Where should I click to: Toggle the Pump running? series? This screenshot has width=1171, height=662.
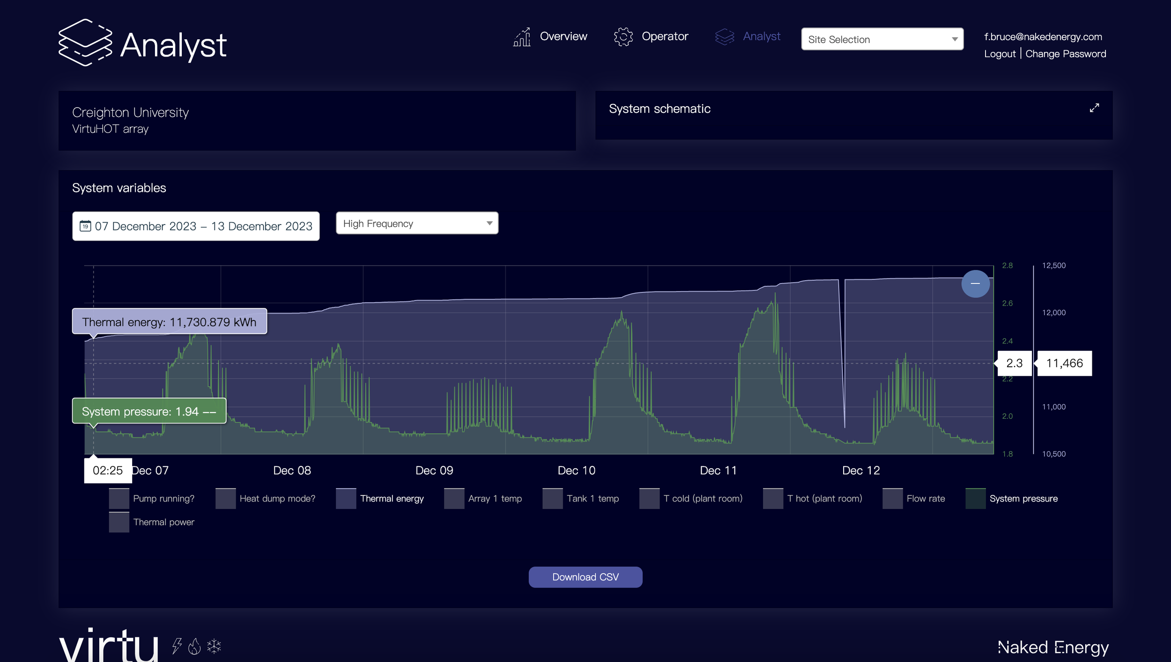coord(151,498)
